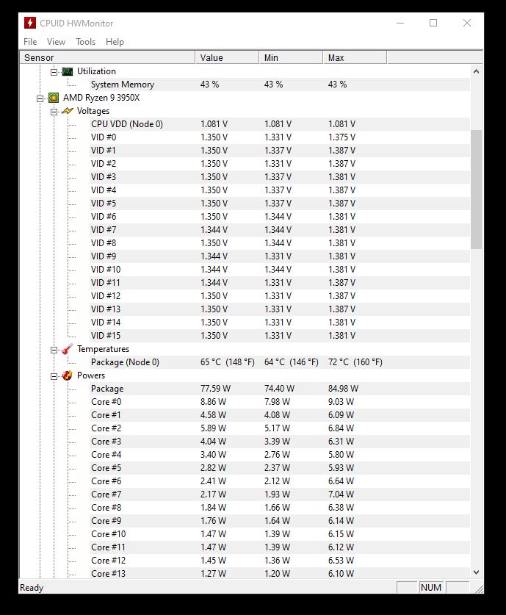Click the 84.98 W max package value
This screenshot has width=506, height=615.
click(x=344, y=388)
